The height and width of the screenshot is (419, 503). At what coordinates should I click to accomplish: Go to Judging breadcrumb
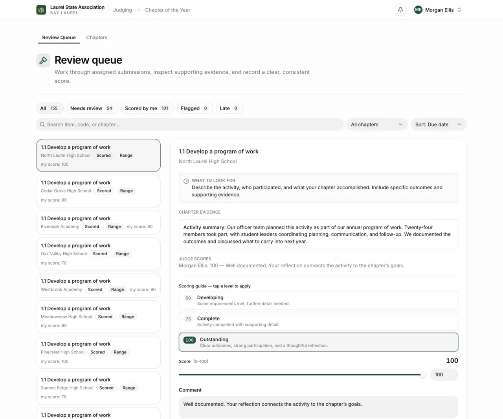click(x=123, y=10)
